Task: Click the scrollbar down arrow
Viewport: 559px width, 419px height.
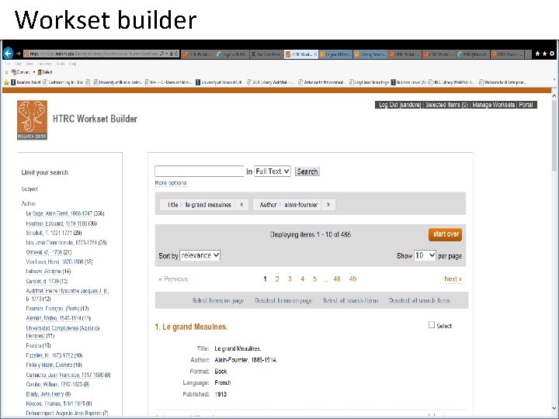Action: (x=554, y=408)
